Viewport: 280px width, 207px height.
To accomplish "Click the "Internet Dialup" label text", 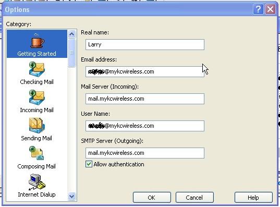I will (x=36, y=194).
